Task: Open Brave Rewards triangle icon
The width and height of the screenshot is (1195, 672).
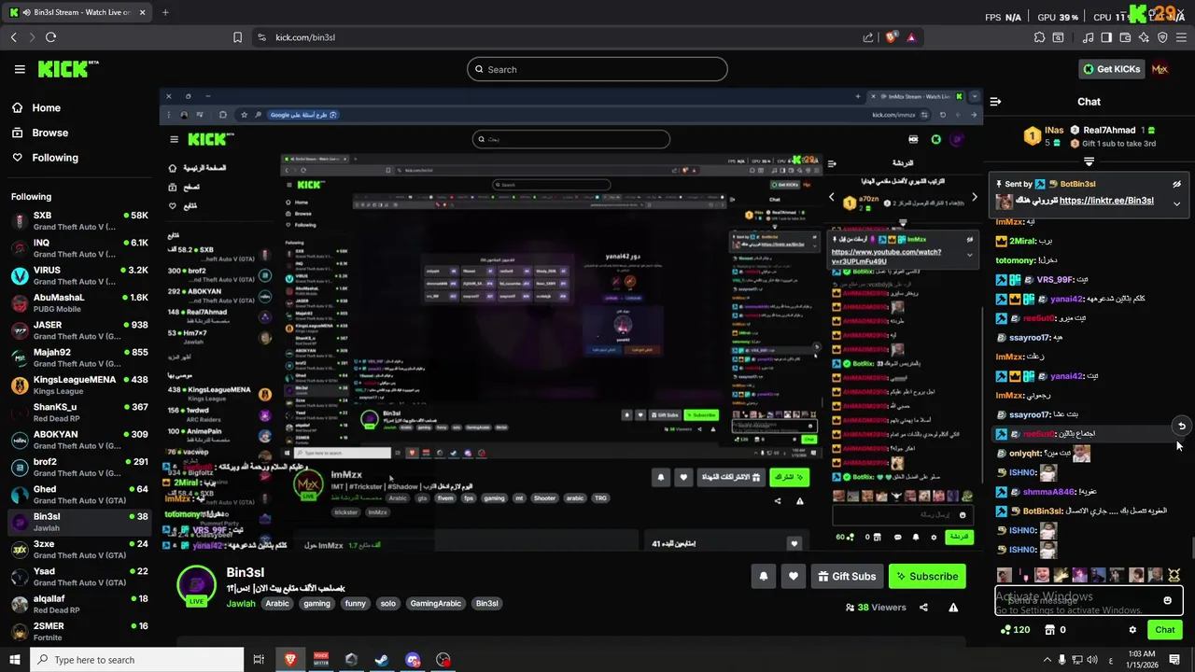Action: coord(911,37)
